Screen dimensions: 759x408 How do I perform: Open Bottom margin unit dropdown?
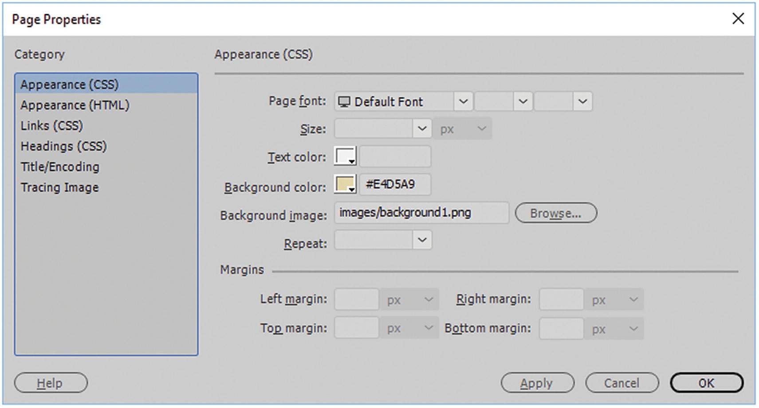click(614, 328)
